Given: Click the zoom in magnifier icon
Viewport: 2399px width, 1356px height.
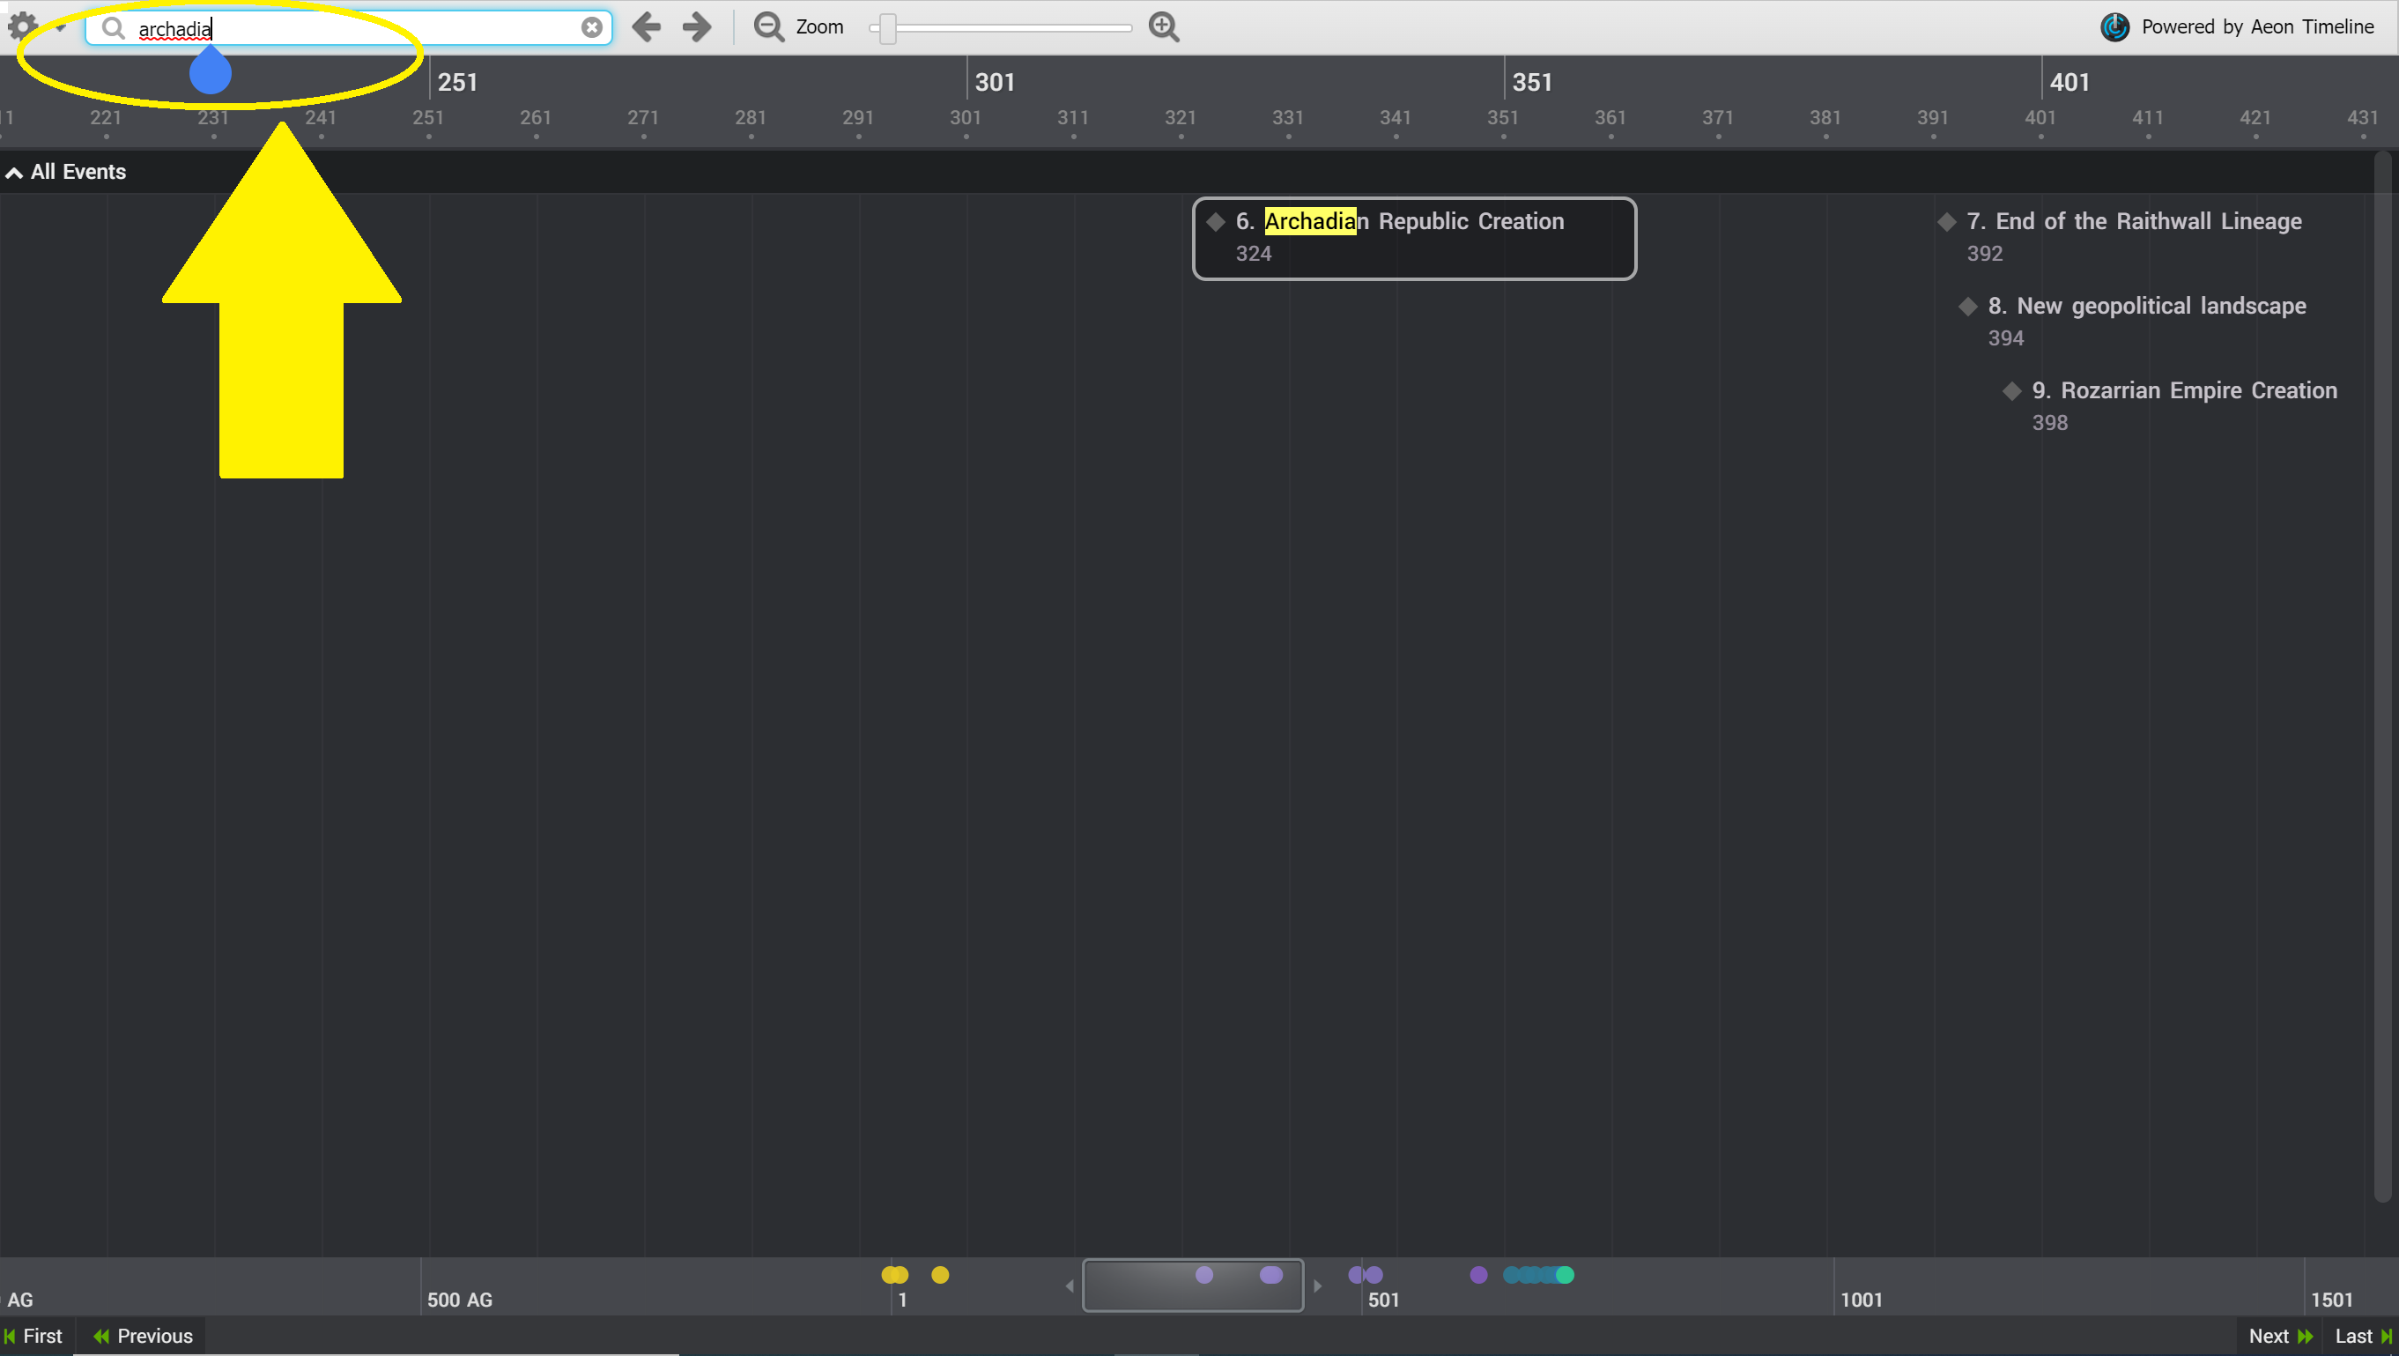Looking at the screenshot, I should tap(1164, 27).
